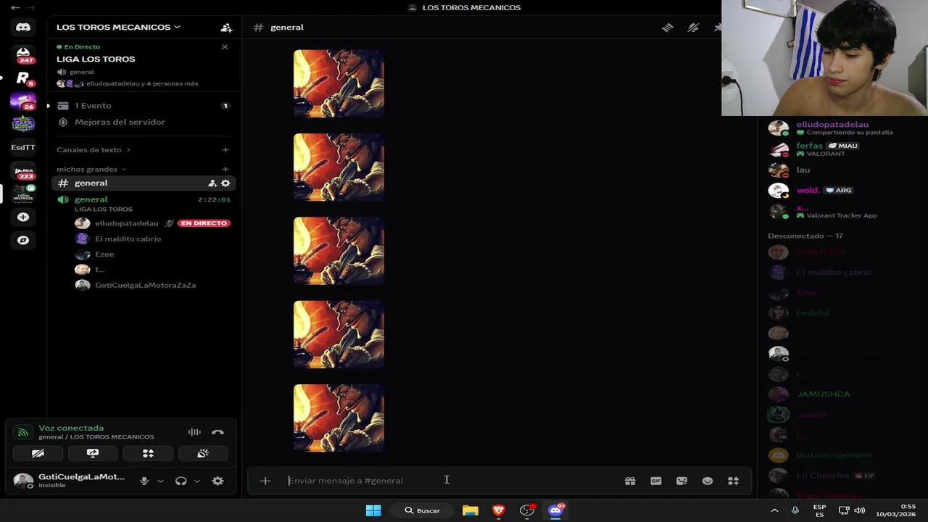Open the 1 Evento entry
Viewport: 928px width, 522px height.
144,106
